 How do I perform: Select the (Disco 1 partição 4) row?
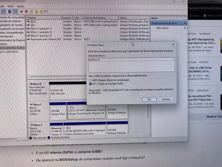(x=88, y=32)
